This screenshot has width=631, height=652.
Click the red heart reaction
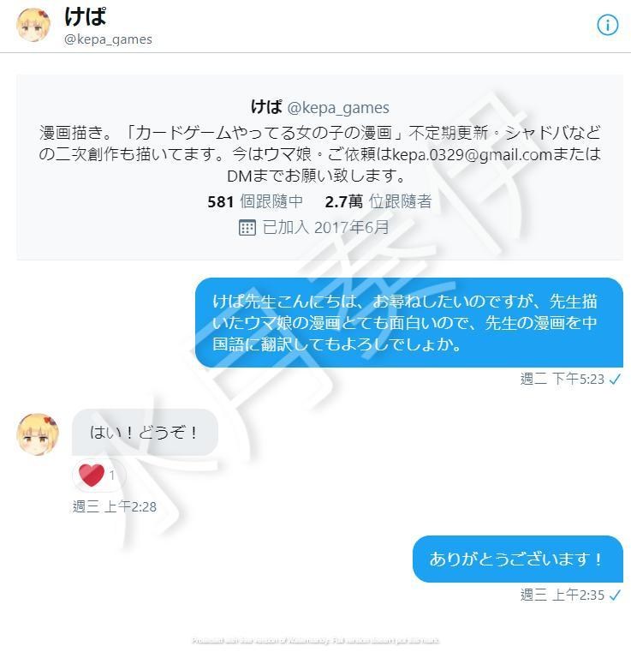(92, 475)
